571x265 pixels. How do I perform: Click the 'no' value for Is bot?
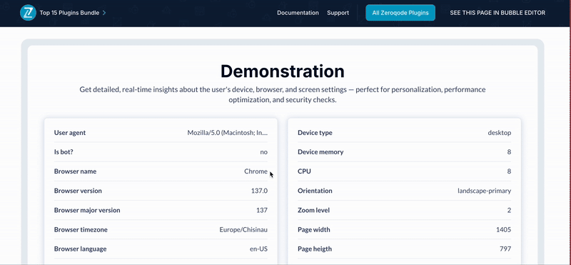(x=264, y=152)
